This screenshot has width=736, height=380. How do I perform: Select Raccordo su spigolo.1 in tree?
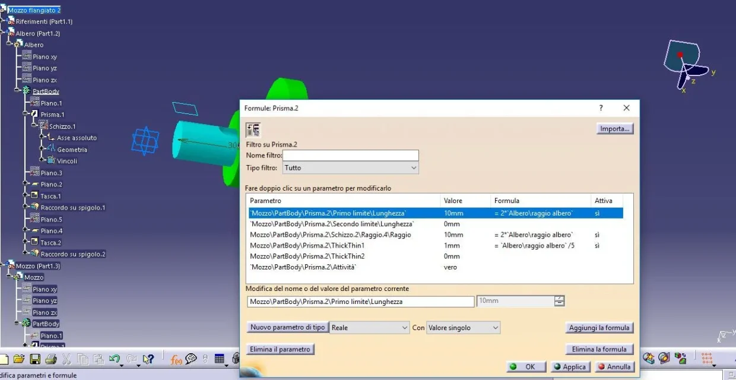(x=72, y=208)
